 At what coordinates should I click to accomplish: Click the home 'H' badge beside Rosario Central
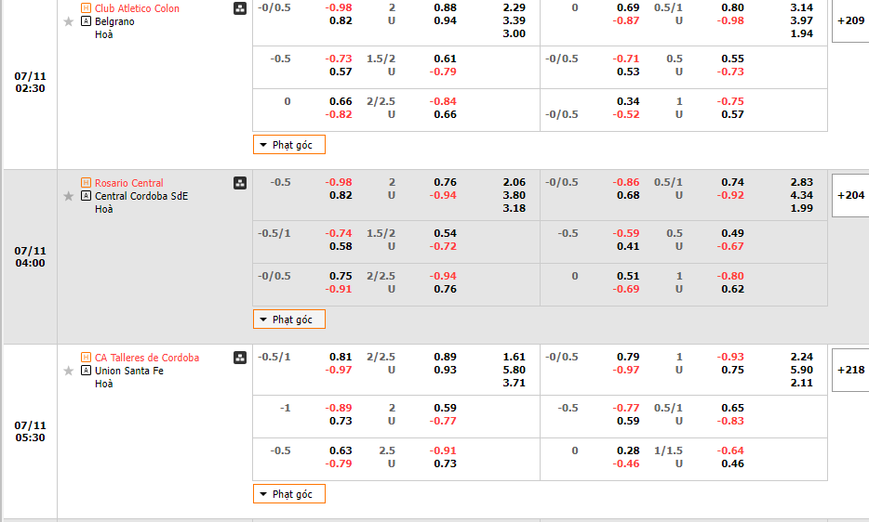click(87, 183)
